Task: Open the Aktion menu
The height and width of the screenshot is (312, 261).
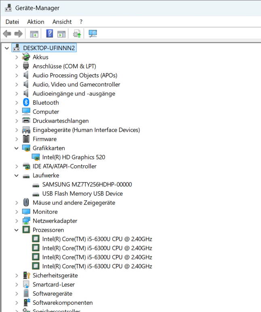Action: [x=36, y=22]
